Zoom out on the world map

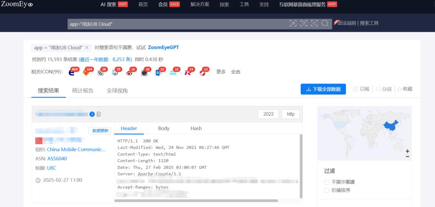pos(408,157)
